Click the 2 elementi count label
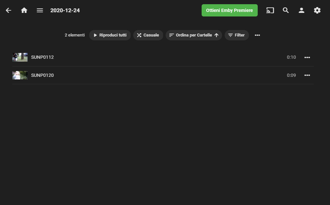Viewport: 330px width, 205px height. tap(75, 35)
